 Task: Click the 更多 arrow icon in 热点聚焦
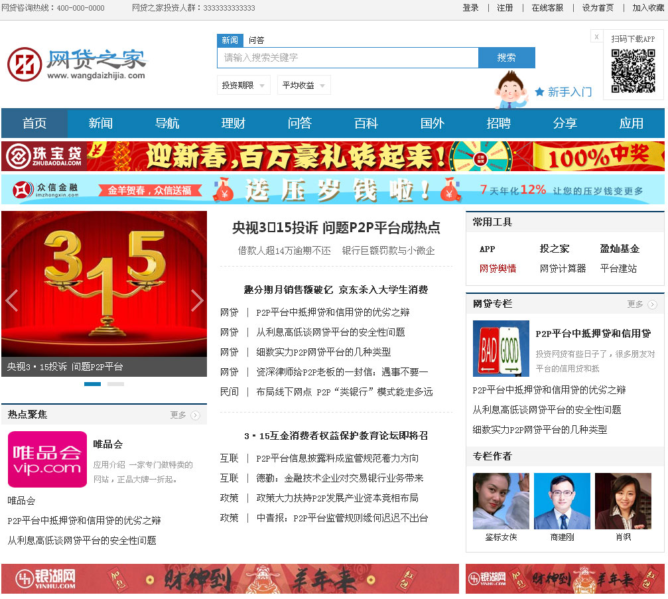click(195, 415)
